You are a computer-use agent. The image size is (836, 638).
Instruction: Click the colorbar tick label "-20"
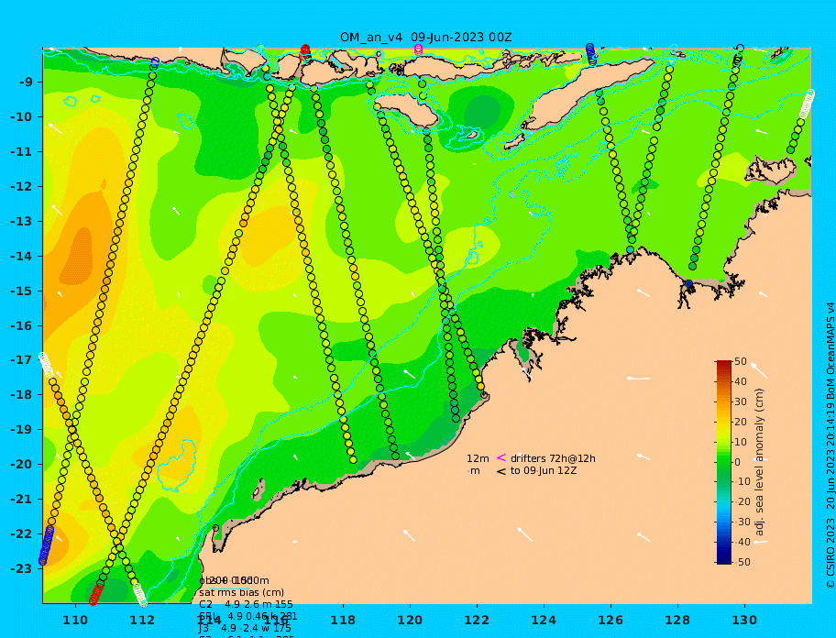tap(742, 502)
